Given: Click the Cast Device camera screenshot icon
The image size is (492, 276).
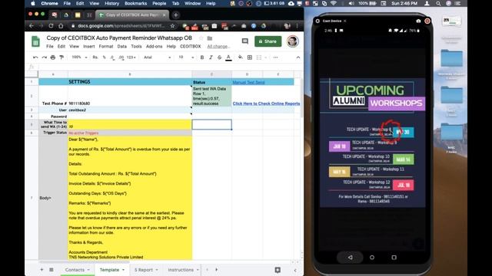Looking at the screenshot, I should coord(418,21).
